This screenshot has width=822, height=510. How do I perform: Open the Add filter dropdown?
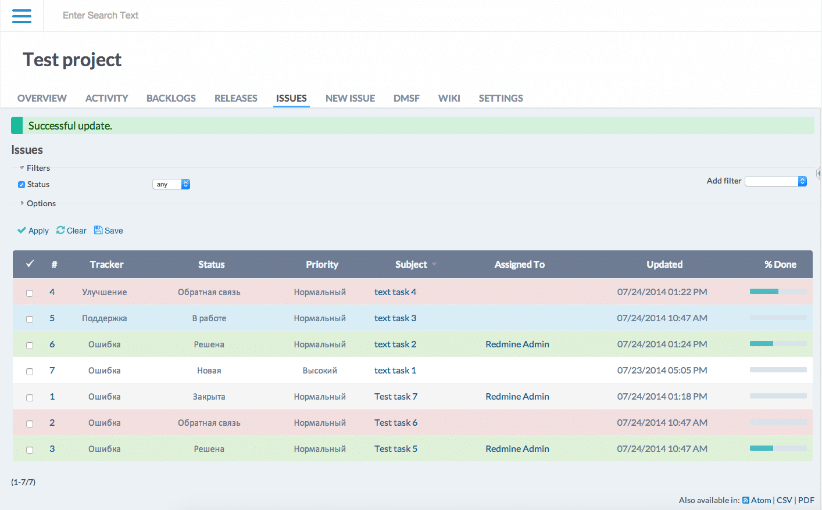[x=775, y=181]
